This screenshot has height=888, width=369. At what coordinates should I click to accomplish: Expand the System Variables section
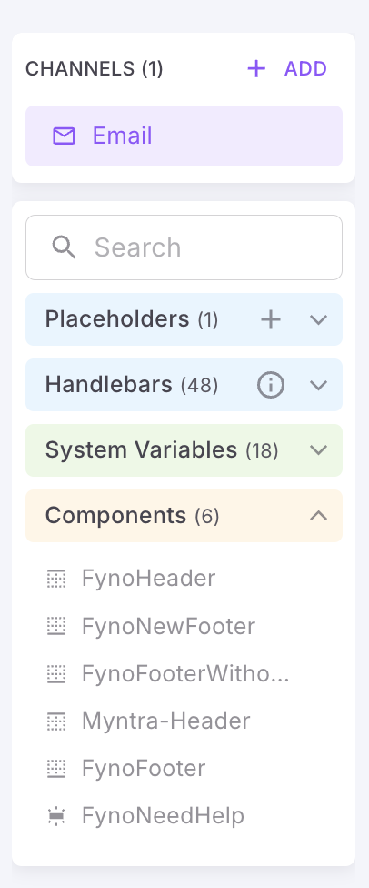tap(184, 450)
